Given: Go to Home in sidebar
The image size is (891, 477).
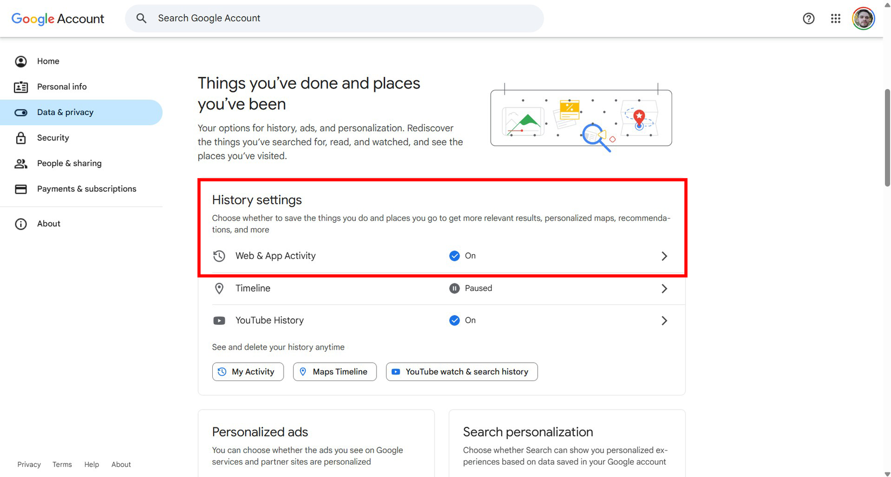Looking at the screenshot, I should (81, 62).
